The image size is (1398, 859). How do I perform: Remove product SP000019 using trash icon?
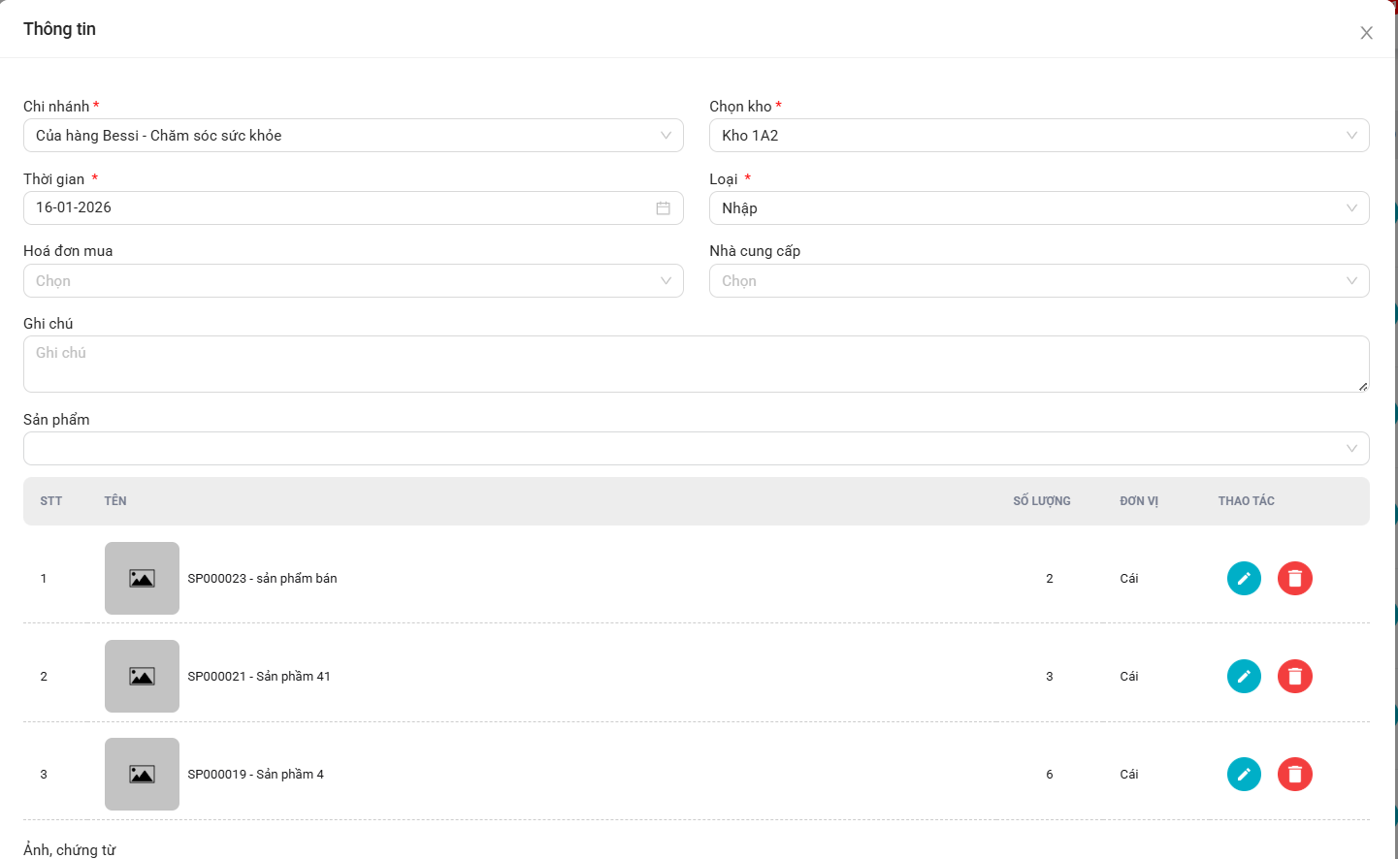coord(1294,775)
